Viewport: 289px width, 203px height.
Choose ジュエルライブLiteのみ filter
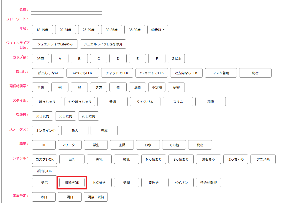pos(55,44)
